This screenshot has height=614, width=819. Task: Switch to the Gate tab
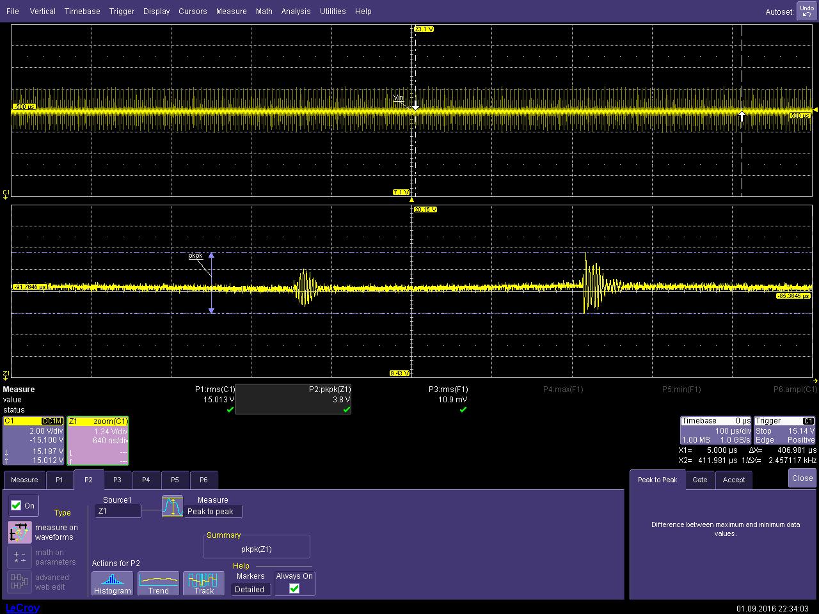click(x=699, y=480)
